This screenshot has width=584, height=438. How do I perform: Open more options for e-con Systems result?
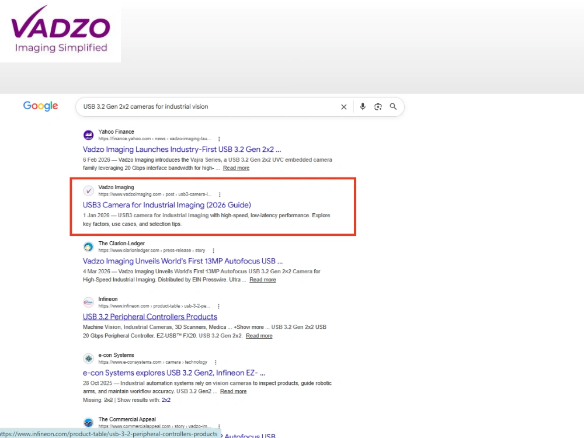point(215,363)
